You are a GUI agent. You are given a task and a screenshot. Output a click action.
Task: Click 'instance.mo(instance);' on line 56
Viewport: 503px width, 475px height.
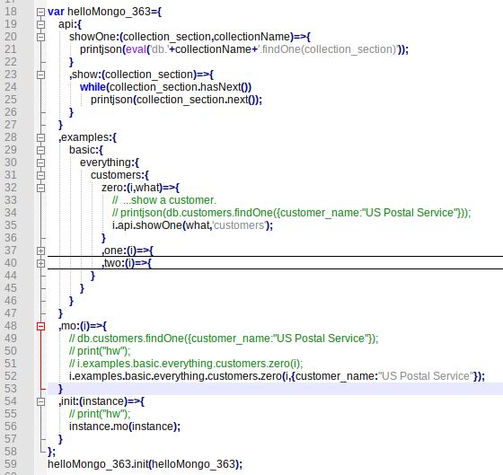click(125, 427)
